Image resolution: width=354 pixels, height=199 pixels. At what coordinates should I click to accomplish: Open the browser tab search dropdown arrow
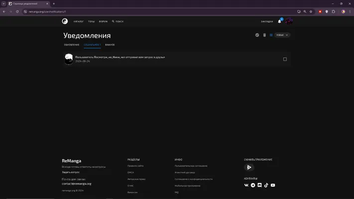[x=3, y=3]
